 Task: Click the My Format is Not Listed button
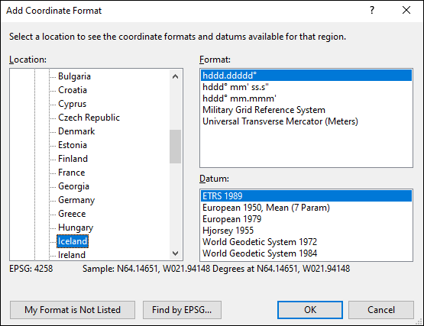point(73,310)
